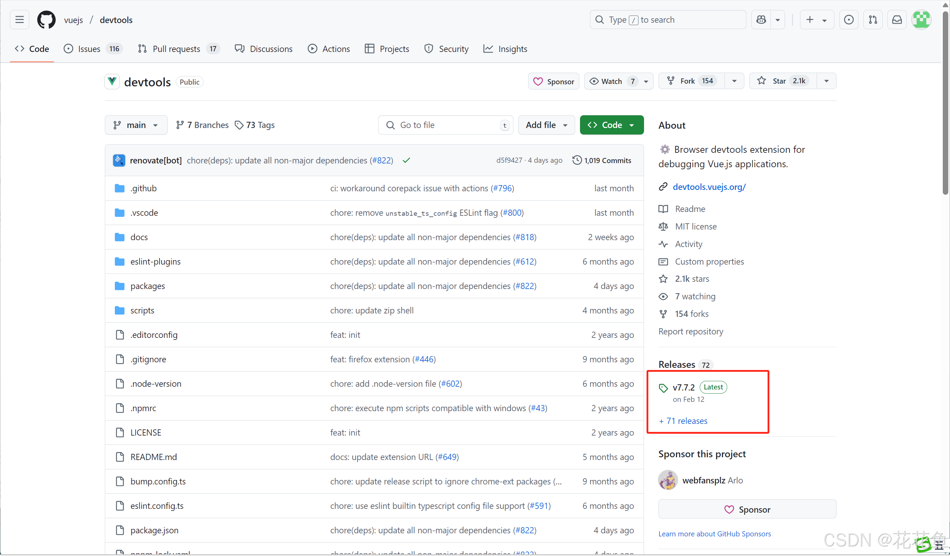Open the hamburger navigation menu

pos(20,20)
